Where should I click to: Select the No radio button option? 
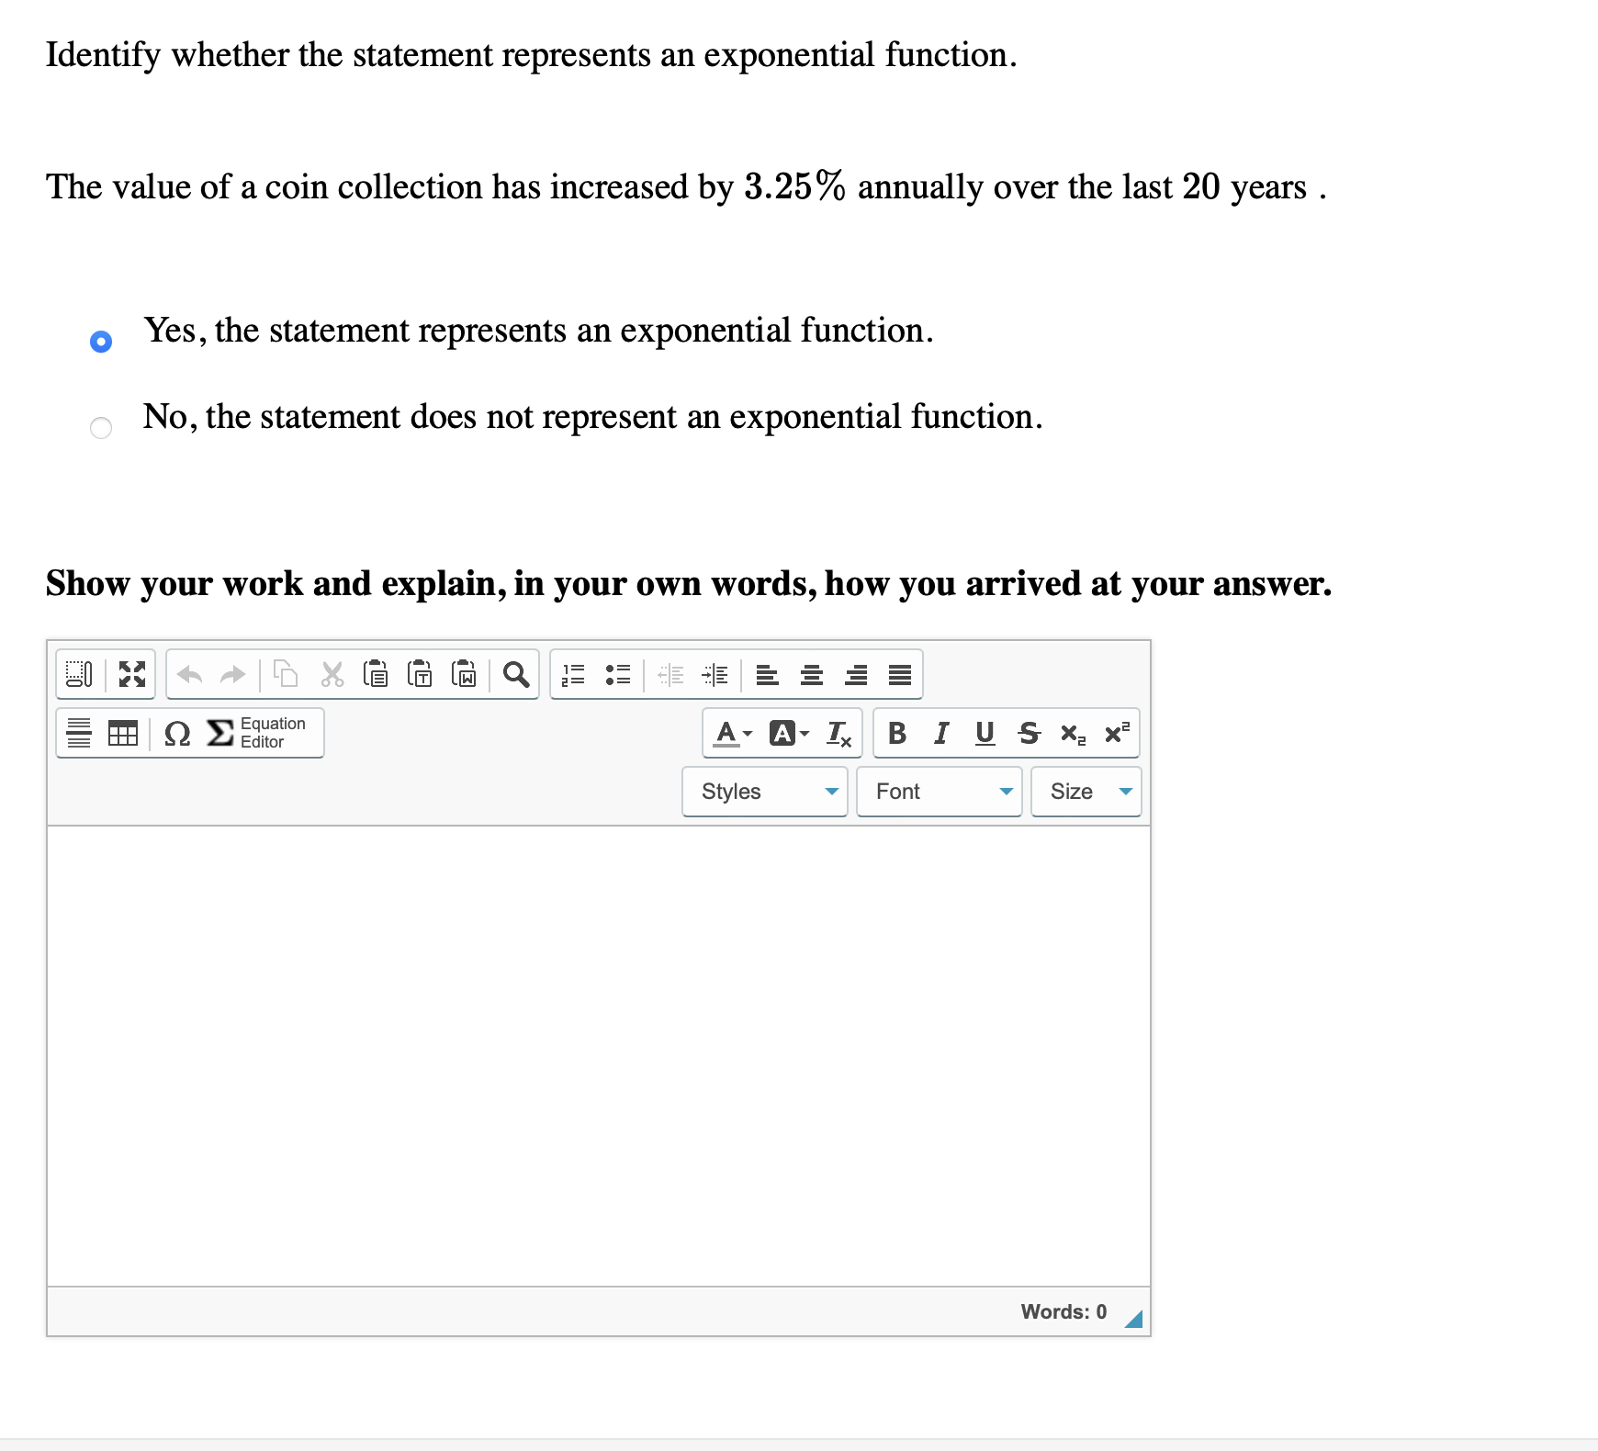[101, 428]
